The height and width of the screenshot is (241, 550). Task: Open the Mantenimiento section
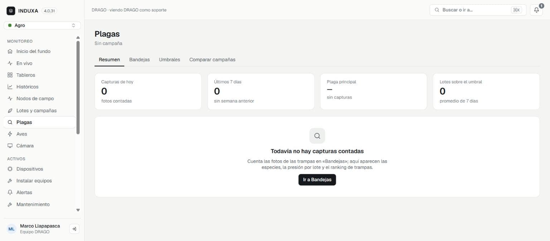pos(39,205)
